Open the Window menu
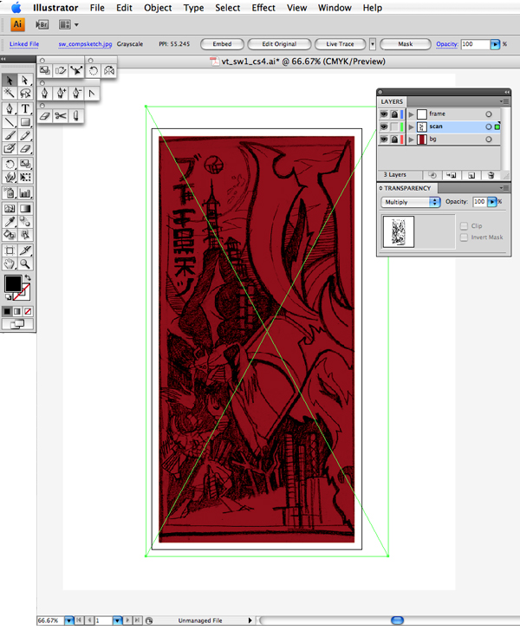The height and width of the screenshot is (630, 520). 335,8
